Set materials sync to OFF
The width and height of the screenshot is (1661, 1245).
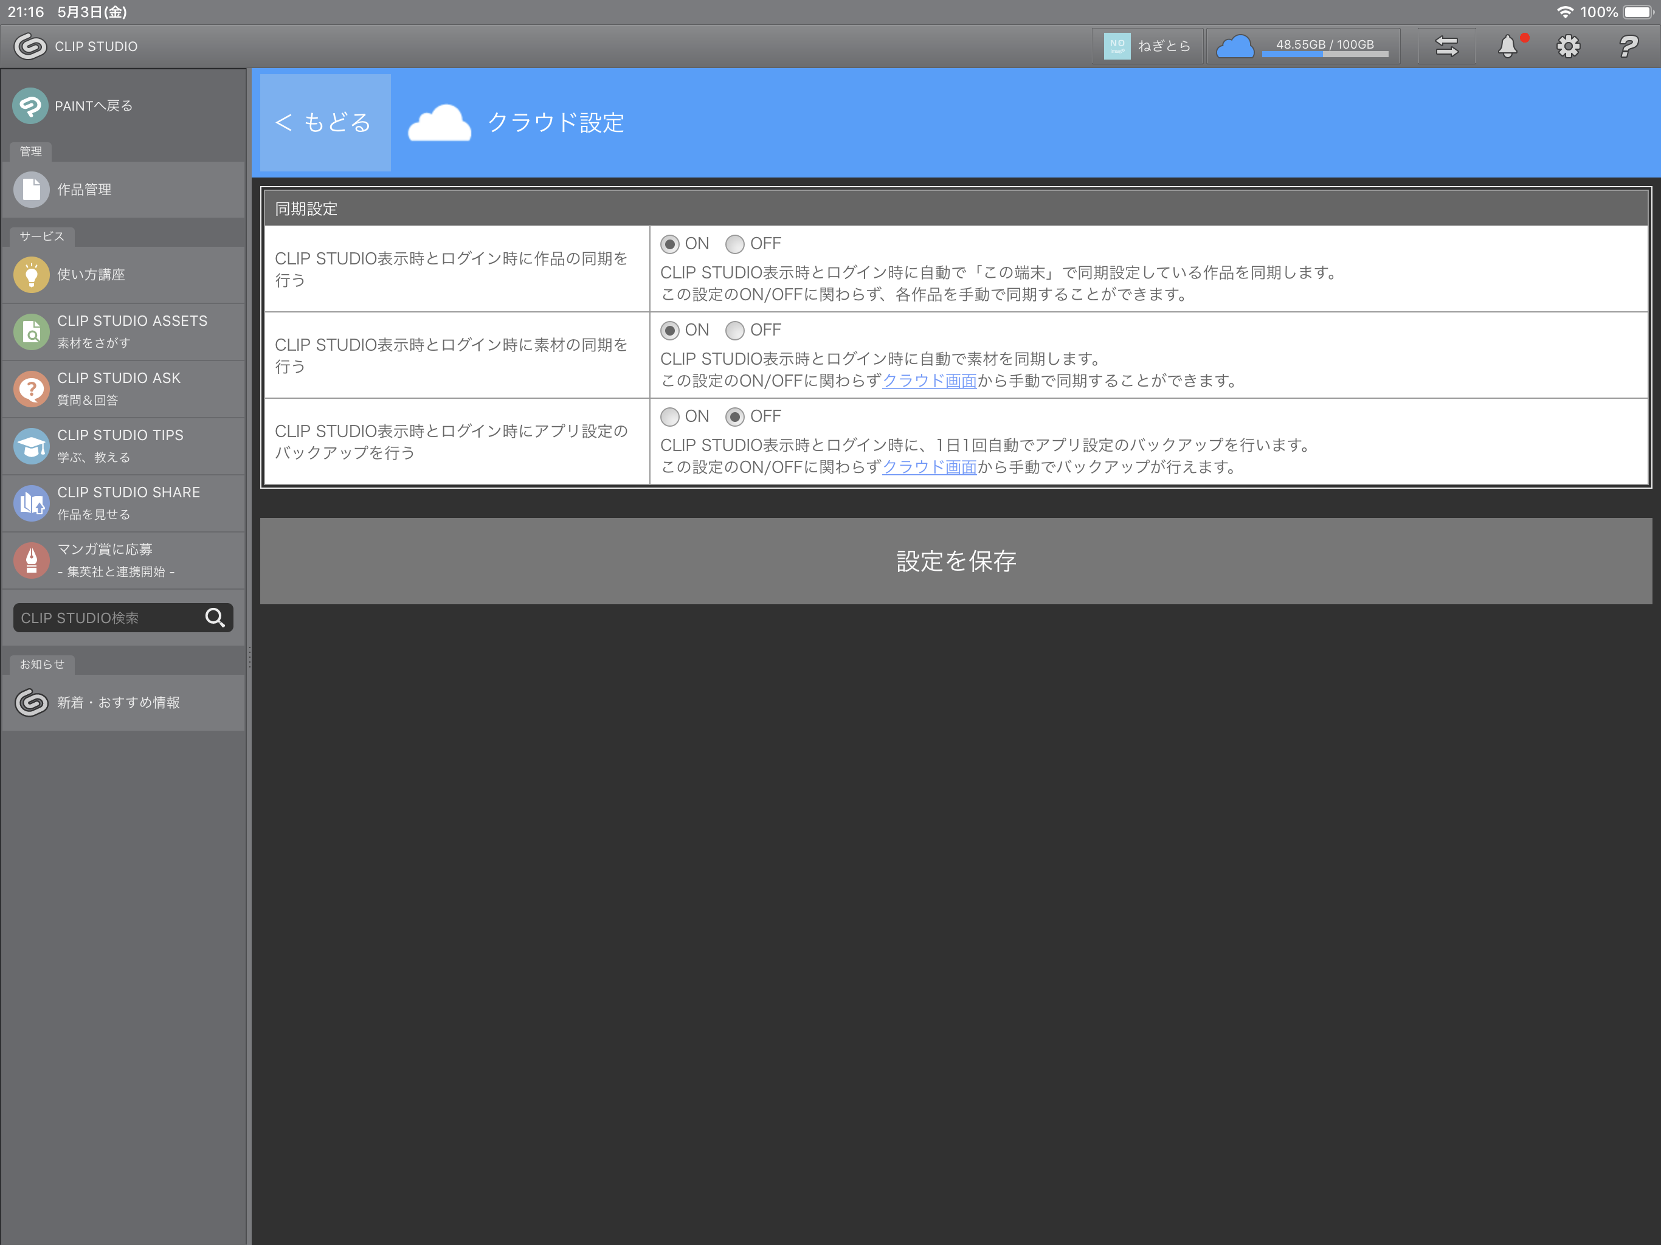[x=734, y=330]
